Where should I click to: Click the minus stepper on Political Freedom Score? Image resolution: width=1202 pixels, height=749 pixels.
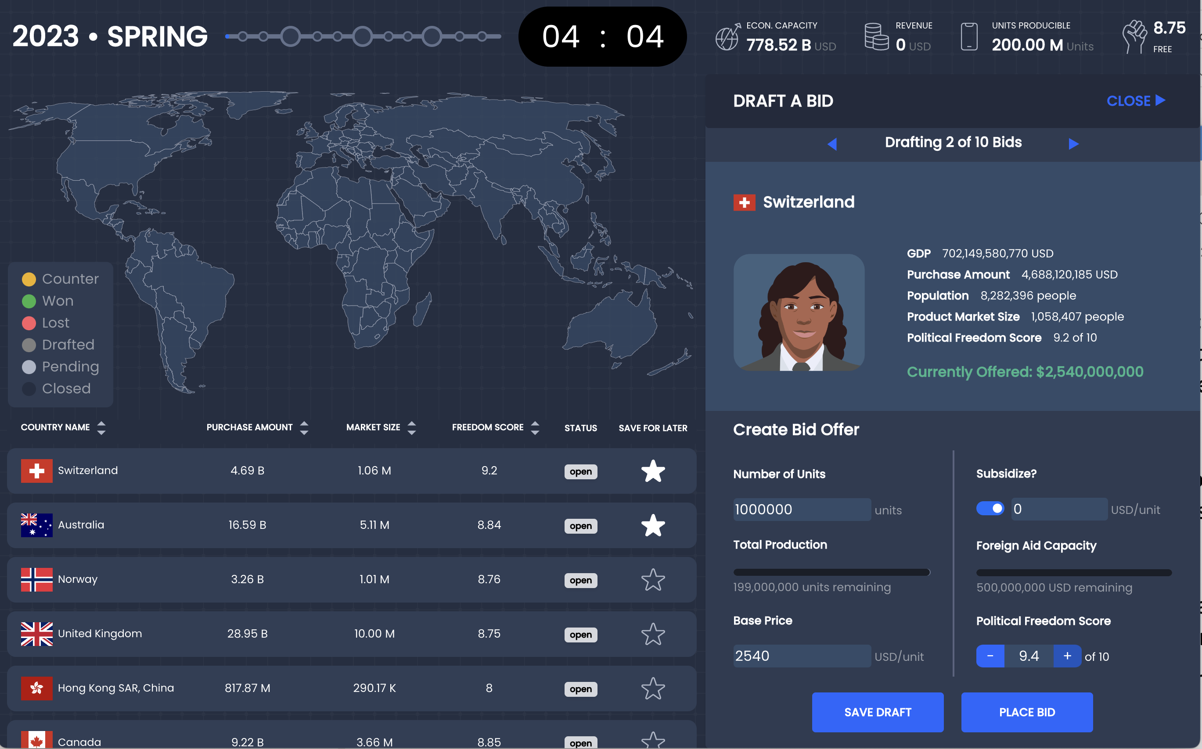(x=990, y=655)
